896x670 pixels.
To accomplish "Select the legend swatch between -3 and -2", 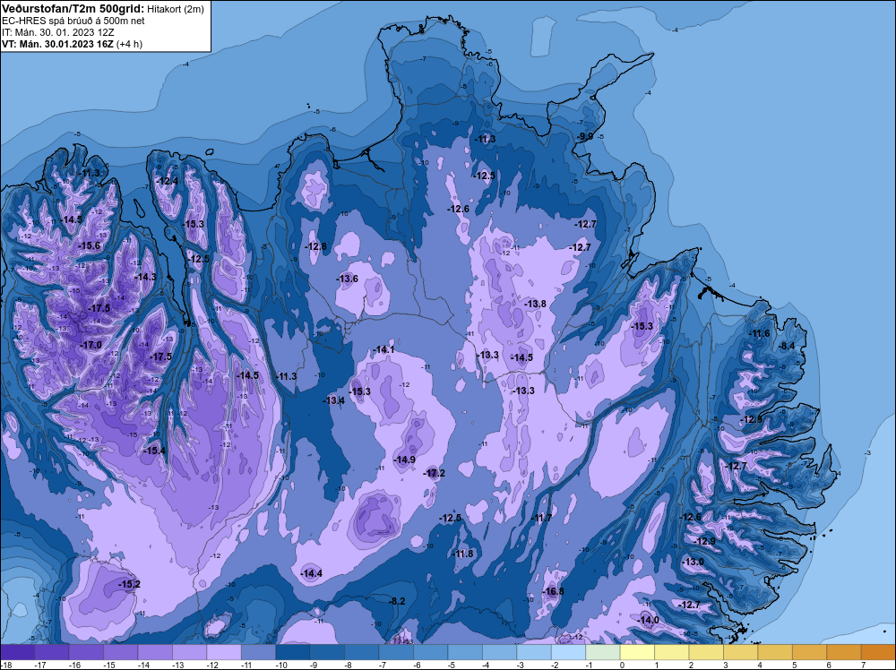I will coord(534,652).
